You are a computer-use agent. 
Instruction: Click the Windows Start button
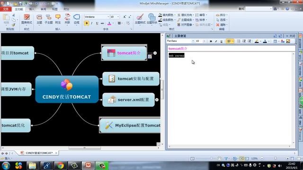click(6, 166)
